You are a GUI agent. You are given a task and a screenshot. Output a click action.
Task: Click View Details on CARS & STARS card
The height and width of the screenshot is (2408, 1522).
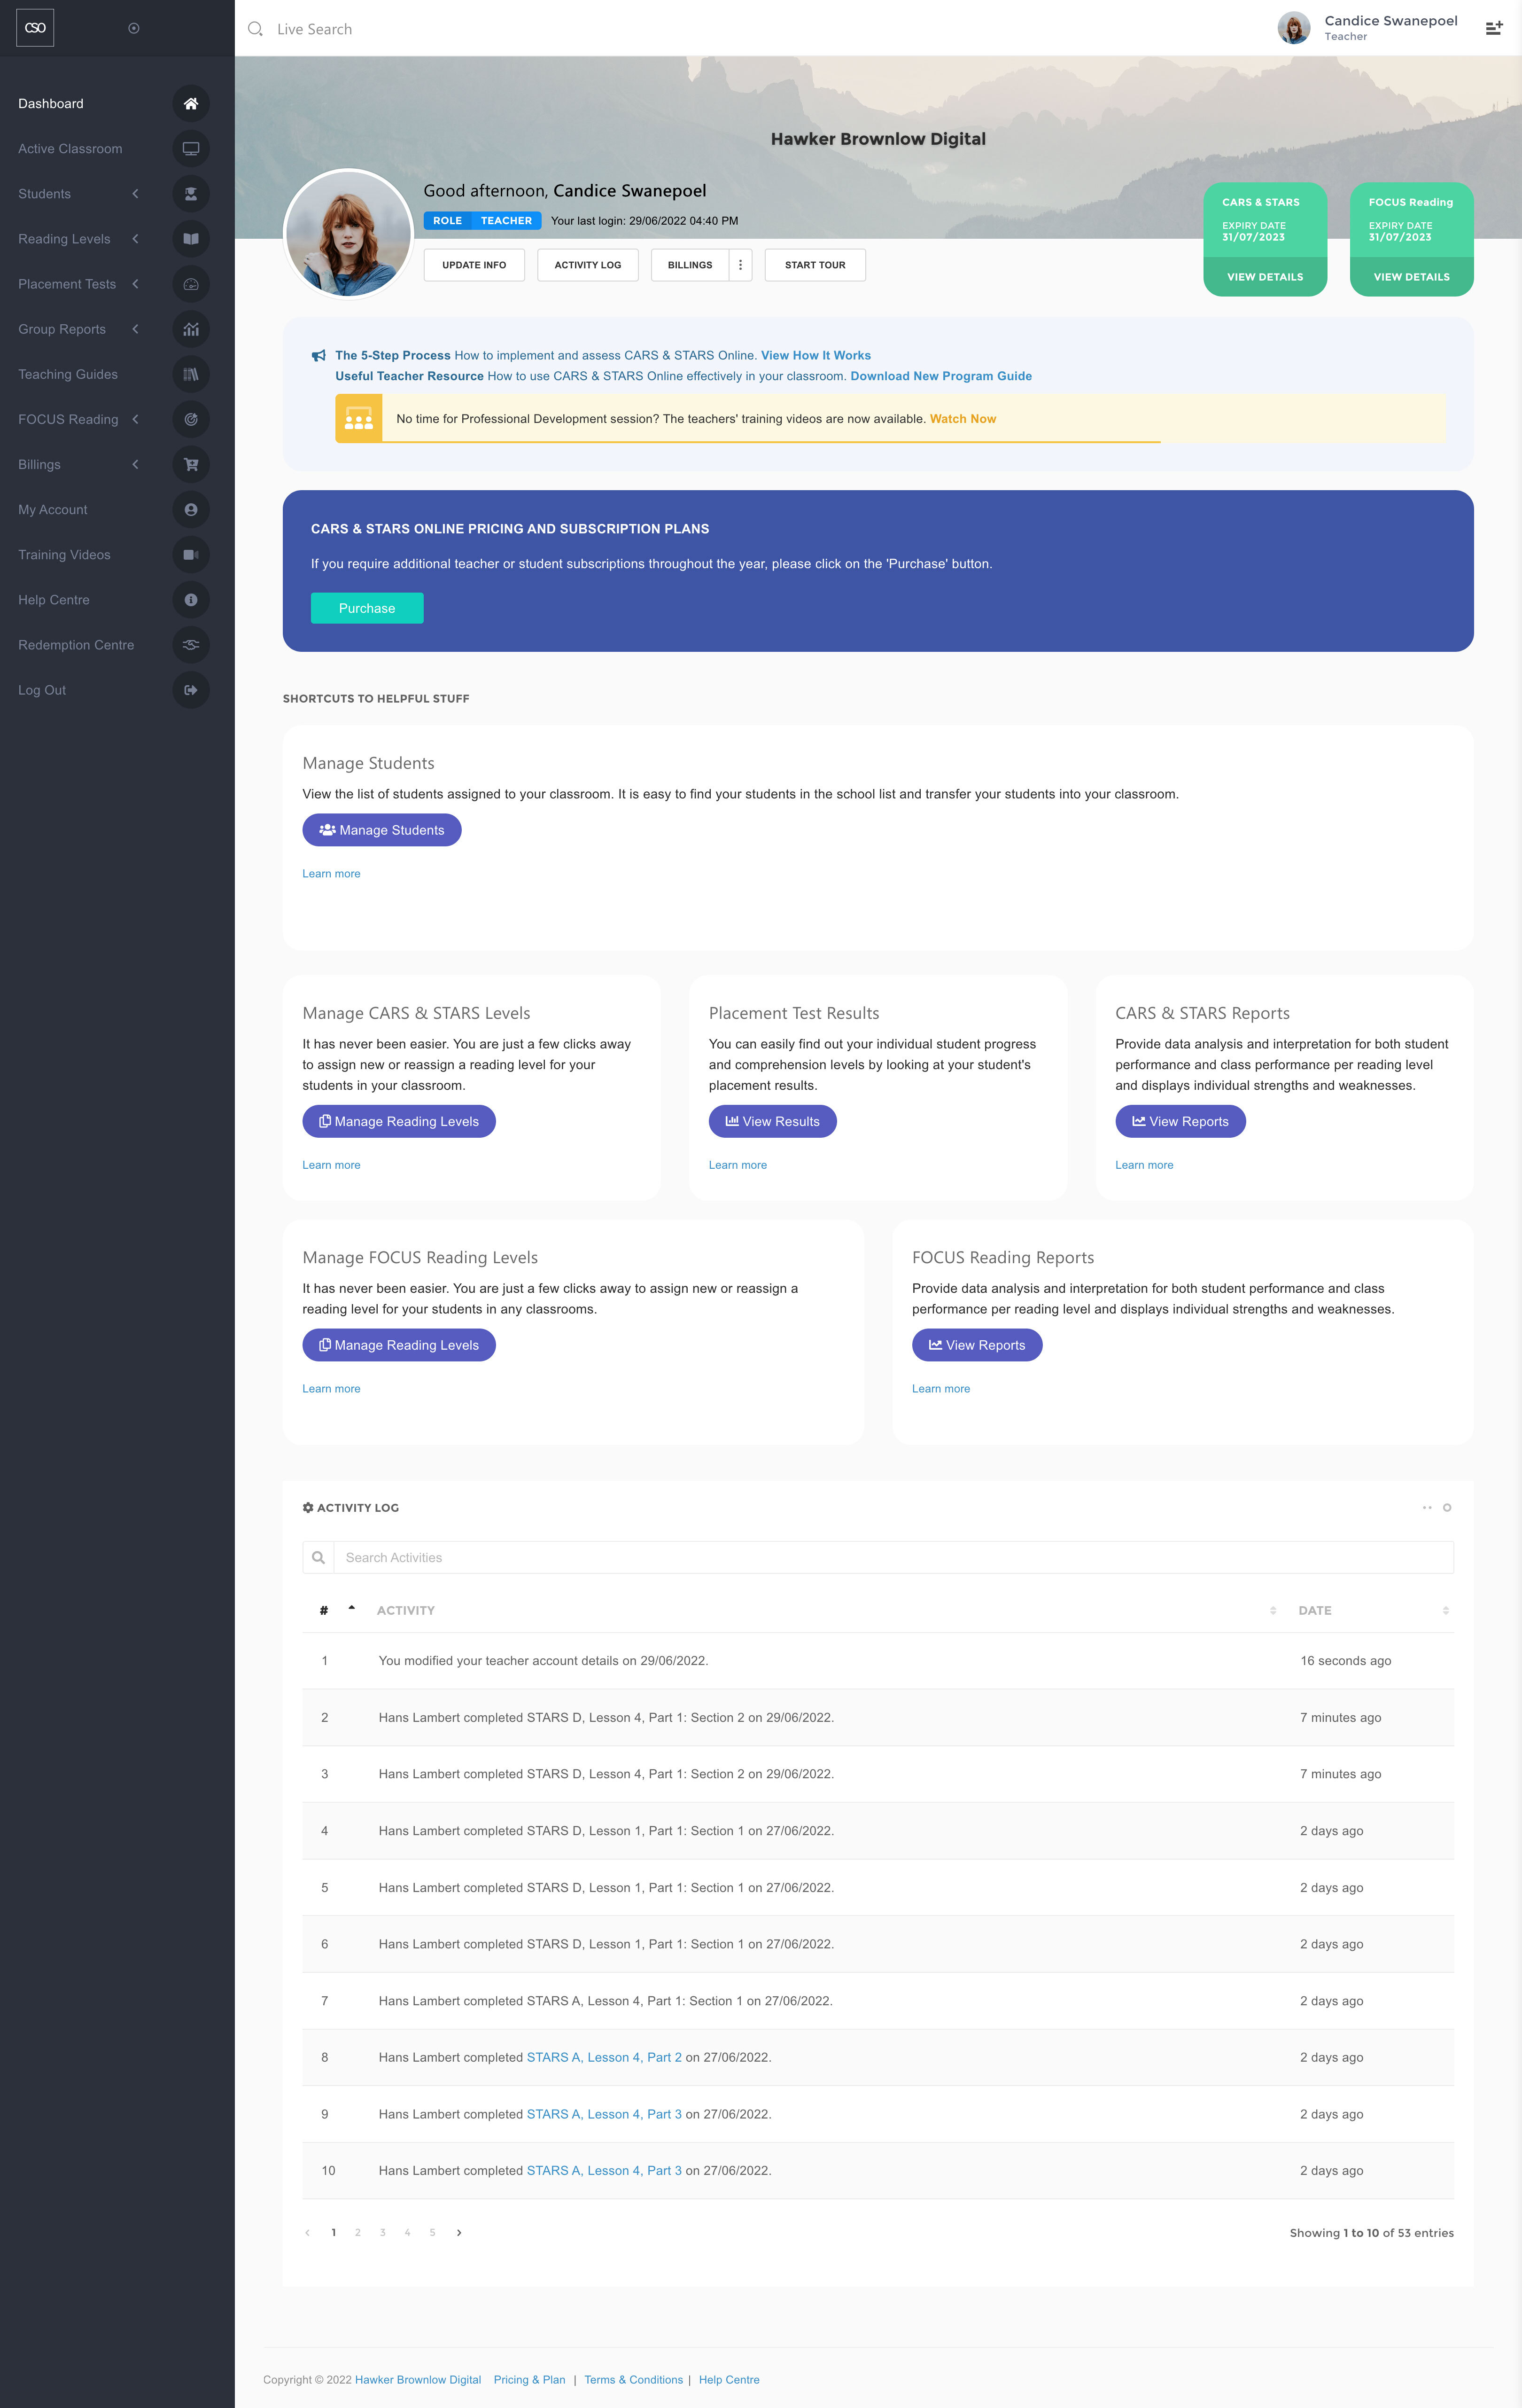(x=1265, y=277)
